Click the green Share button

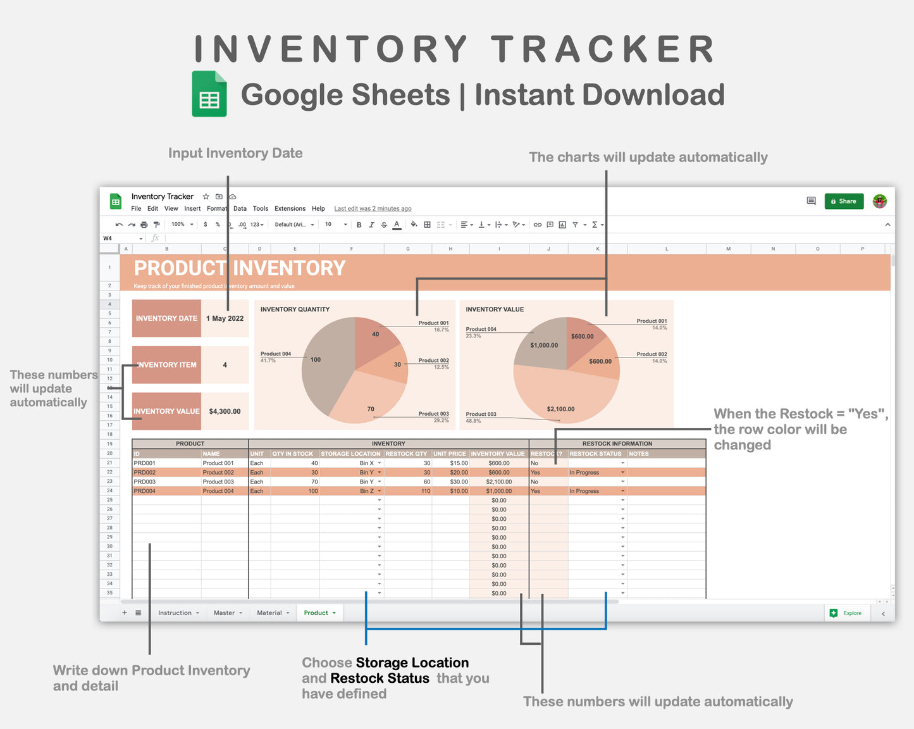pyautogui.click(x=844, y=201)
